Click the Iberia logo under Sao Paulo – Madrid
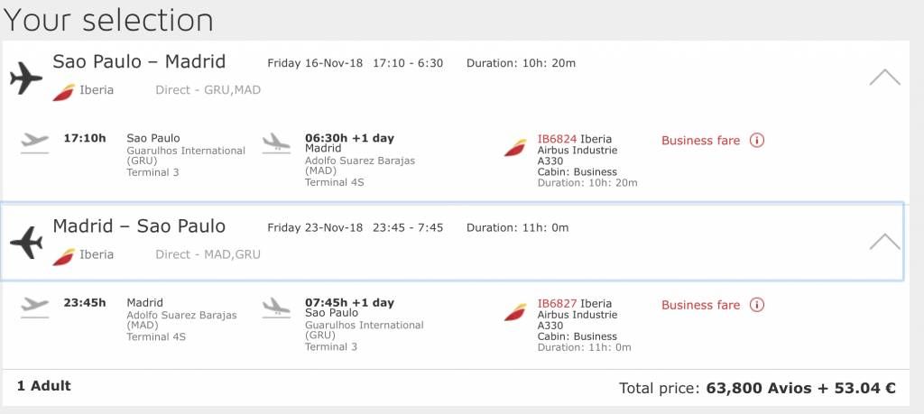The width and height of the screenshot is (924, 414). tap(64, 92)
